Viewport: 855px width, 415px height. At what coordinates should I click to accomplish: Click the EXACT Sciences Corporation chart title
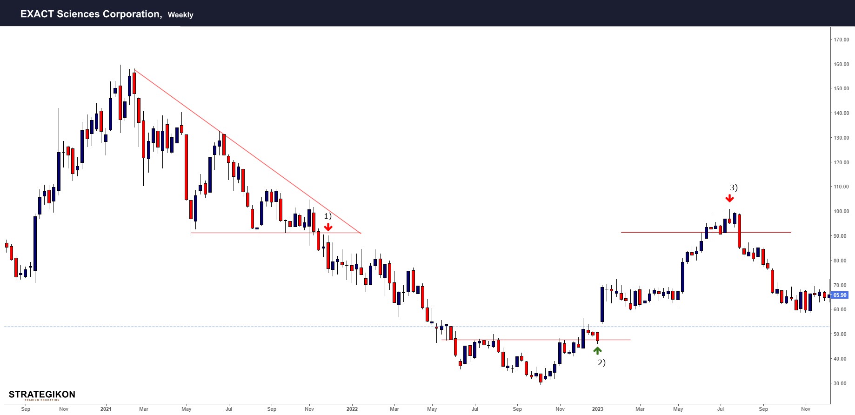coord(91,14)
